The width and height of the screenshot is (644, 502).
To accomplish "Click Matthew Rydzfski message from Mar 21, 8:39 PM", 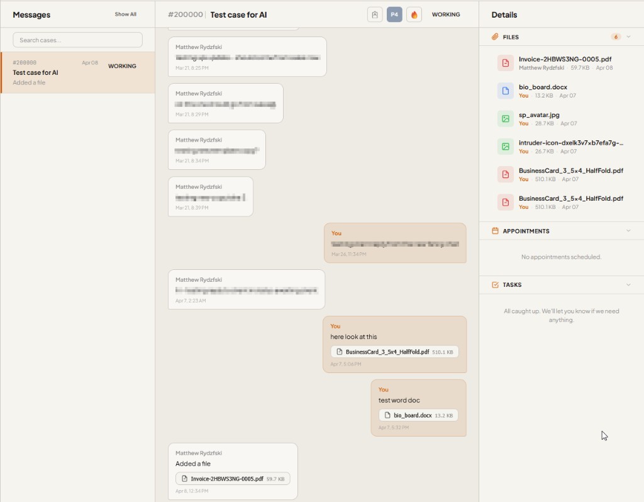I will pyautogui.click(x=210, y=197).
